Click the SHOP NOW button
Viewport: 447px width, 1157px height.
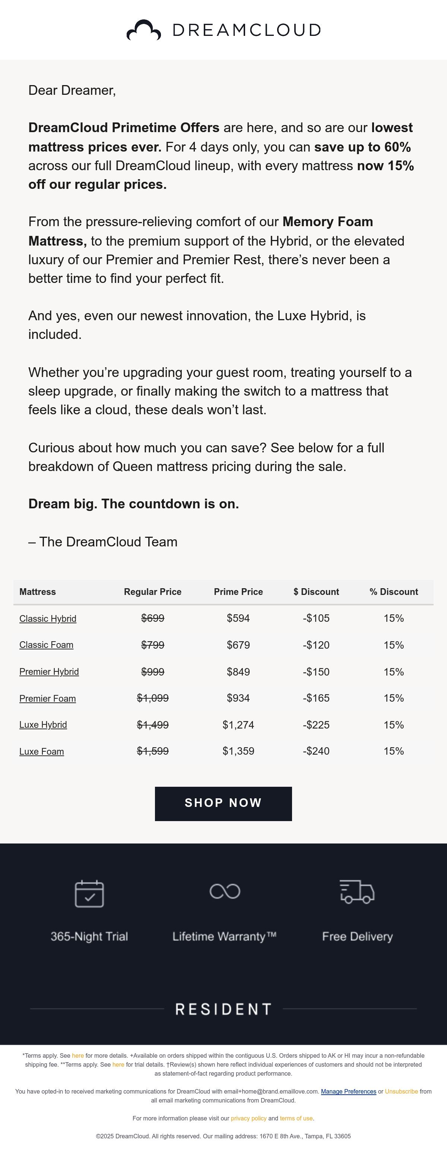(x=223, y=804)
